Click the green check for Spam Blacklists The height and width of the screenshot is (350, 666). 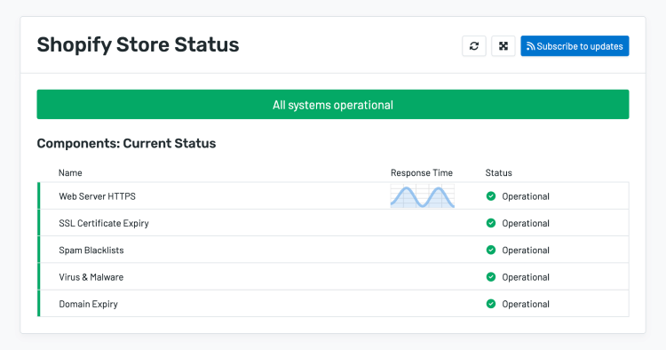coord(491,250)
